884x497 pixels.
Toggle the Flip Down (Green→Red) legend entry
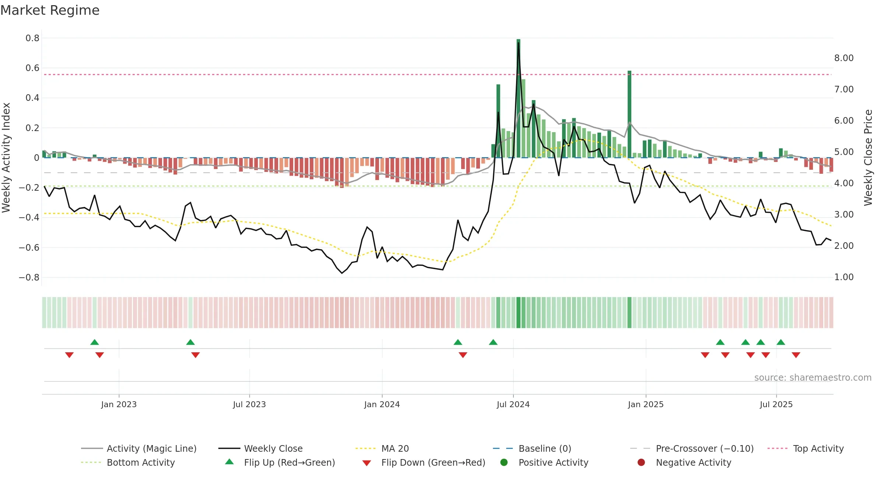(x=424, y=462)
